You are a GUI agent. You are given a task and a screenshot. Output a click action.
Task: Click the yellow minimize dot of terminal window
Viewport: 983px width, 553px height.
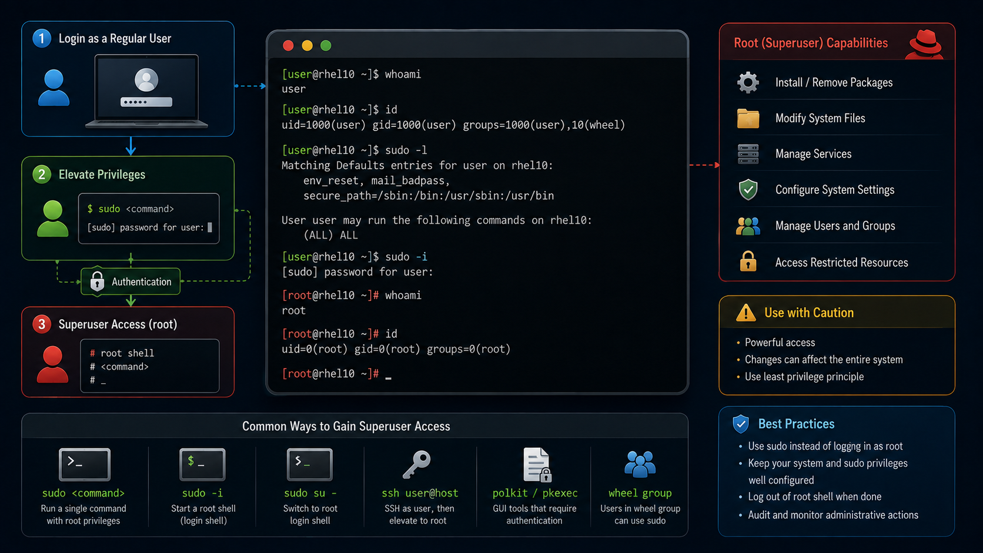[x=307, y=46]
